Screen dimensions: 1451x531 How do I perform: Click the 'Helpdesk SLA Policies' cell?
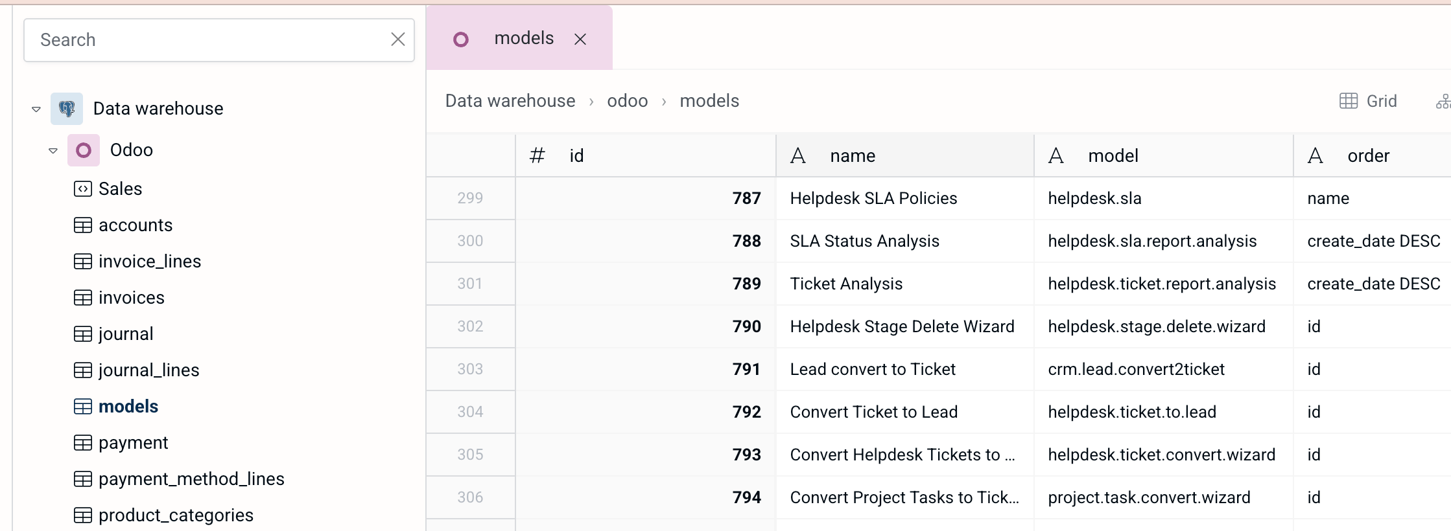905,198
